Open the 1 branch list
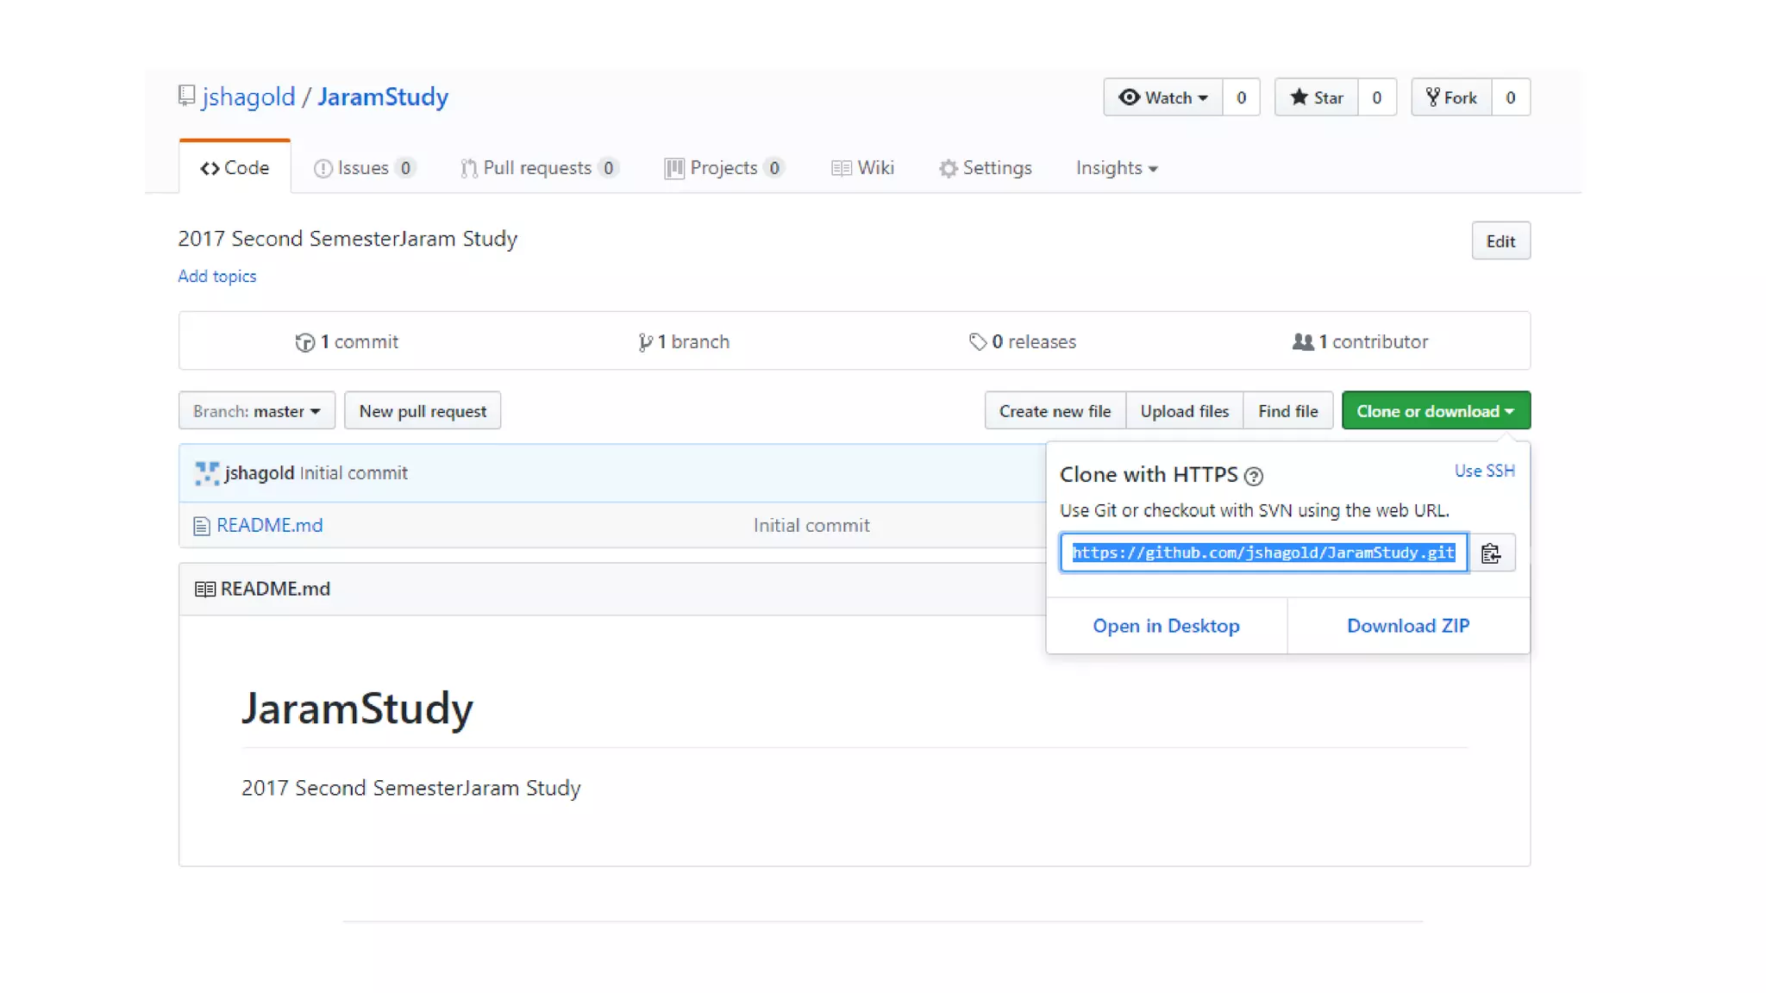The height and width of the screenshot is (993, 1766). 684,341
